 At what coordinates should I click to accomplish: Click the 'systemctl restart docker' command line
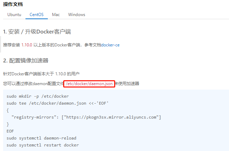(43, 145)
